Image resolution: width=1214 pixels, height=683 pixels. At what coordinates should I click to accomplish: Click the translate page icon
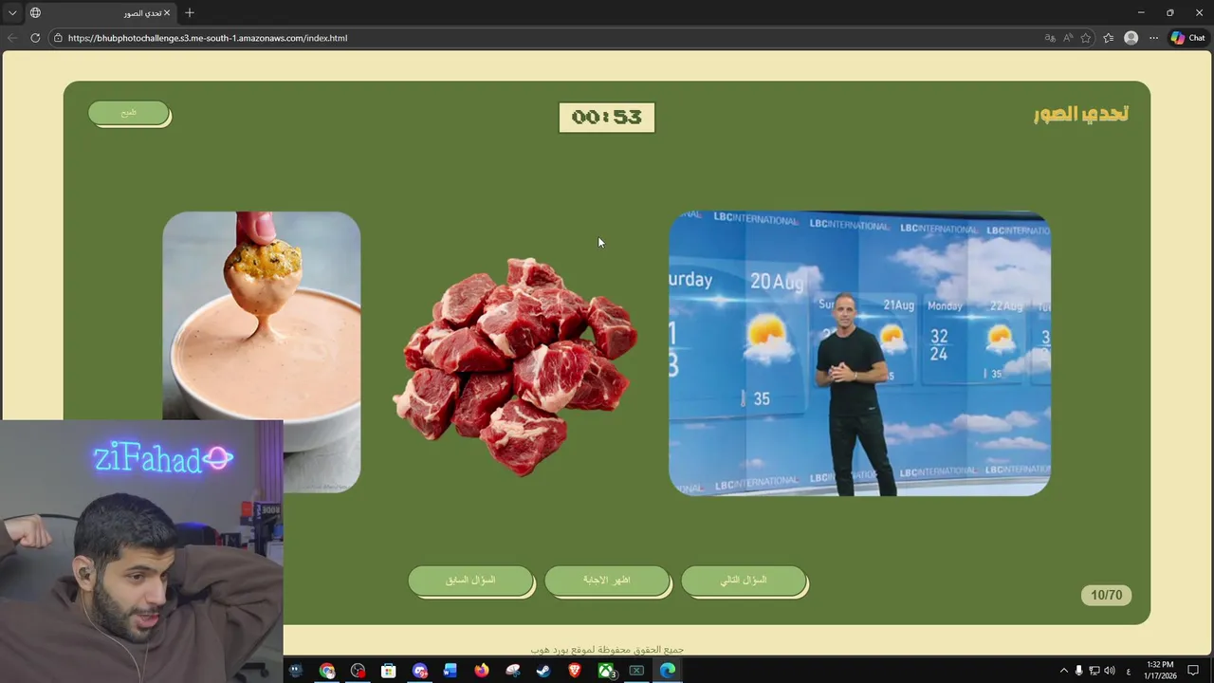click(1050, 38)
